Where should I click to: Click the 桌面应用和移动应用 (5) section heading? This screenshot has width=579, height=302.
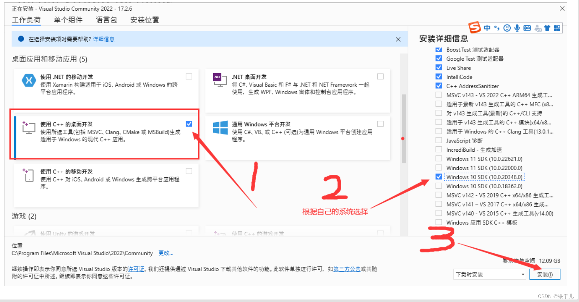[x=49, y=59]
